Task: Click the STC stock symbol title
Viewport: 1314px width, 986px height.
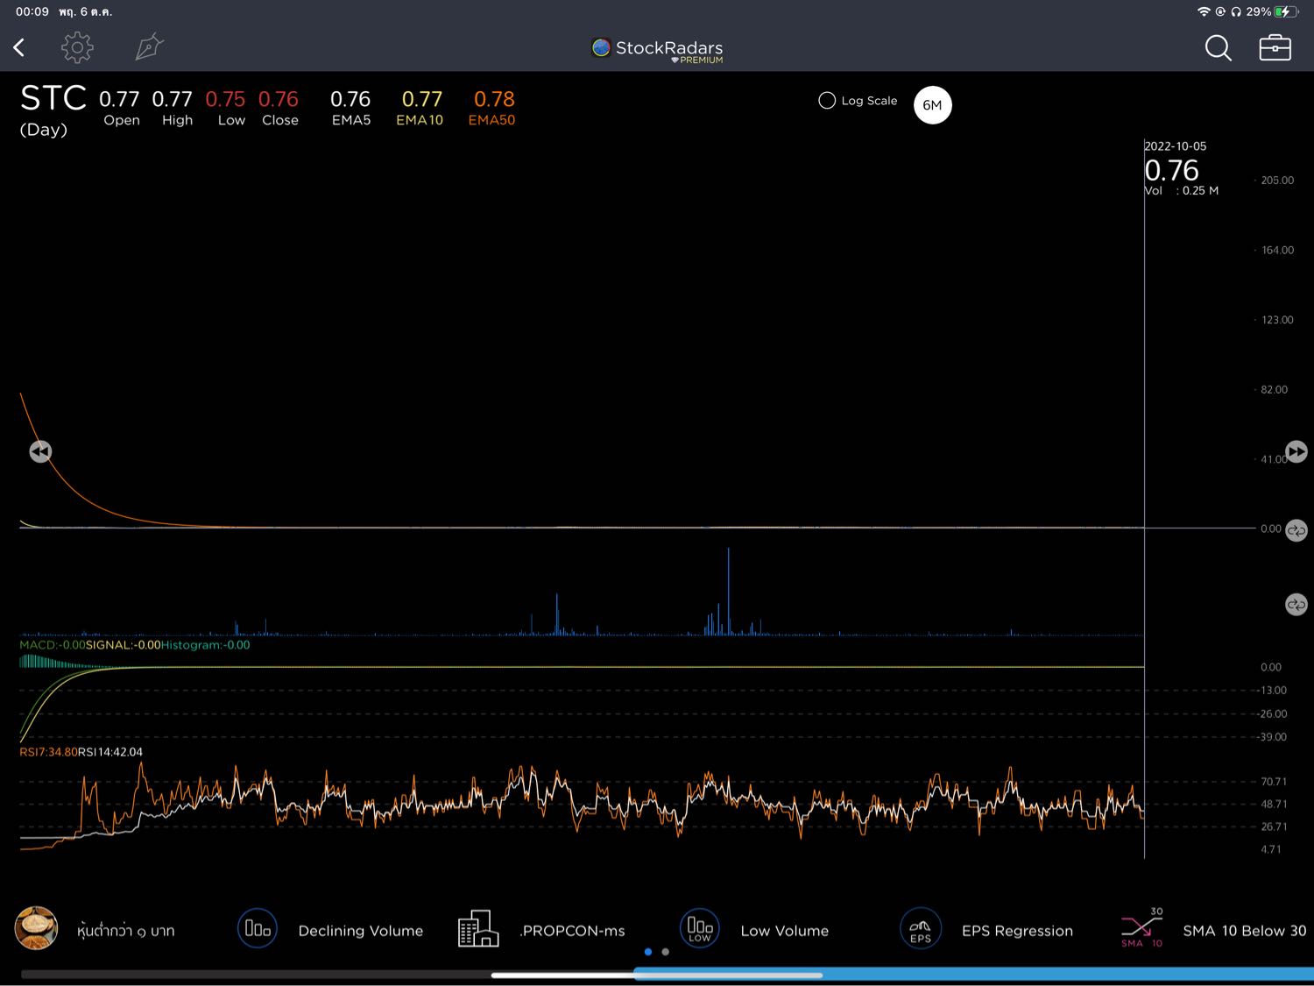Action: pyautogui.click(x=53, y=98)
